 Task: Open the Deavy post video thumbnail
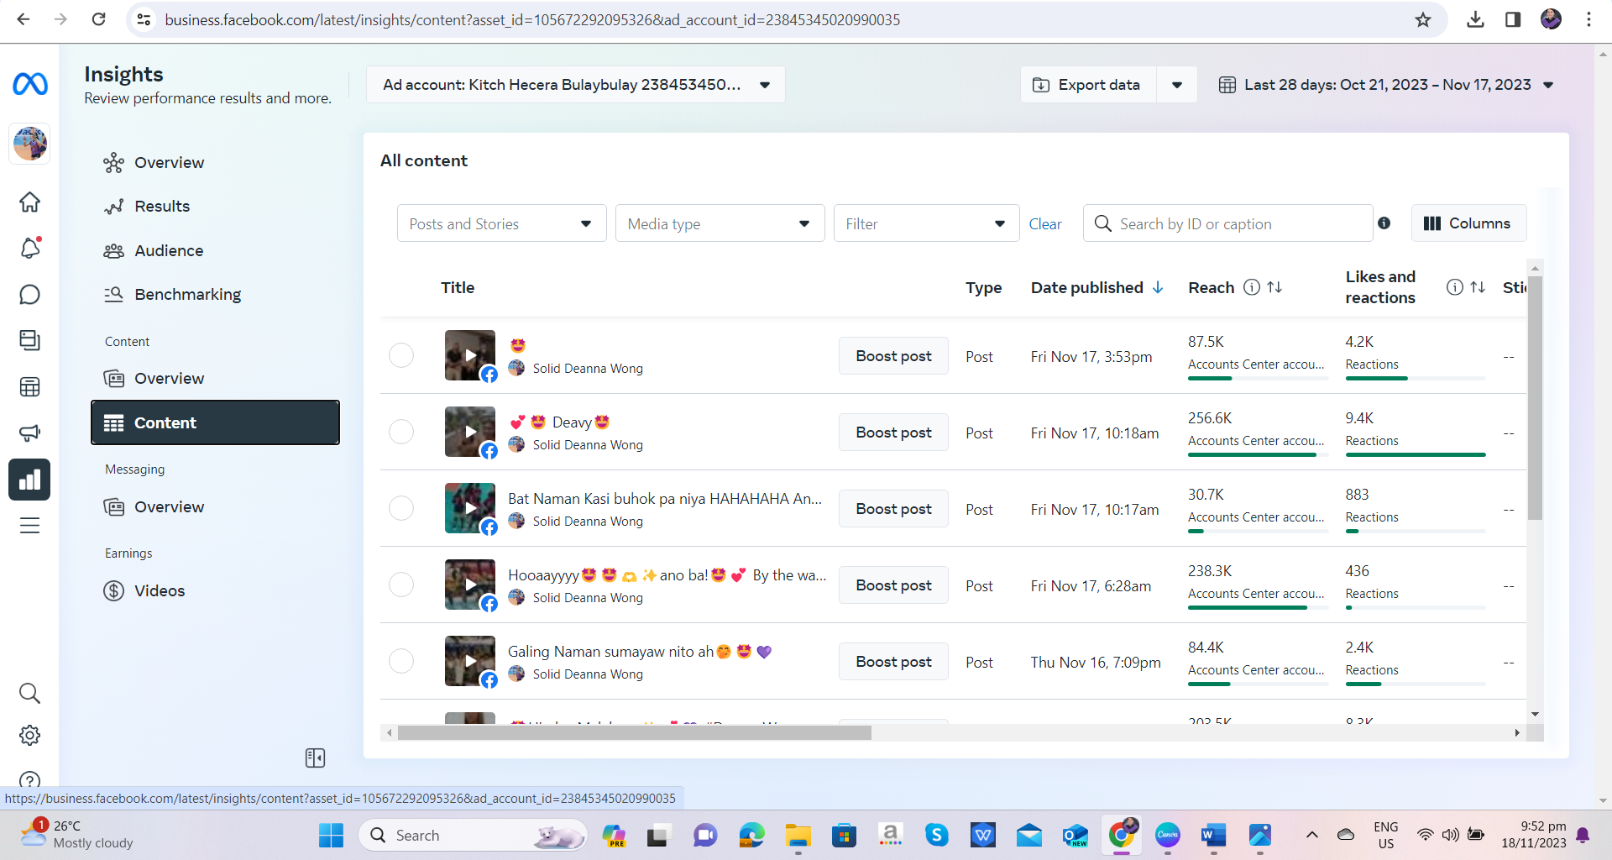[470, 432]
